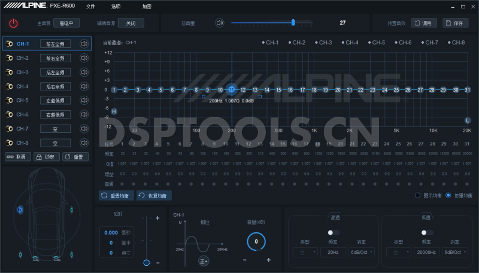Select front-left speaker on car diagram

pos(20,210)
